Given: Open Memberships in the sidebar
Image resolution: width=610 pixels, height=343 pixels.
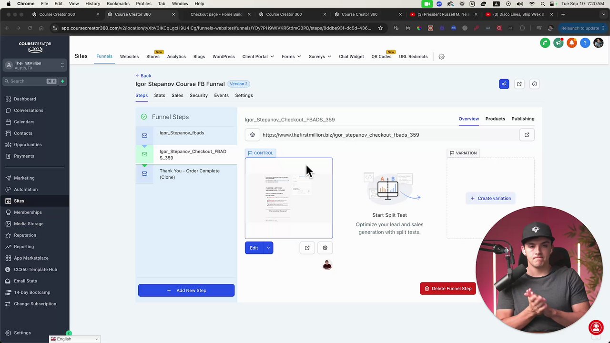Looking at the screenshot, I should pos(28,212).
